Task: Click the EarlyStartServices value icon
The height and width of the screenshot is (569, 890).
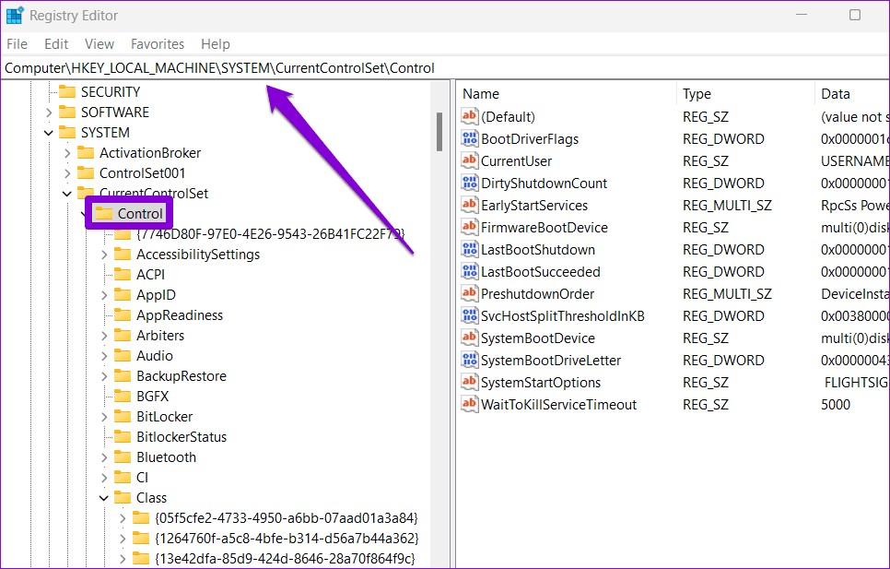Action: [x=469, y=205]
